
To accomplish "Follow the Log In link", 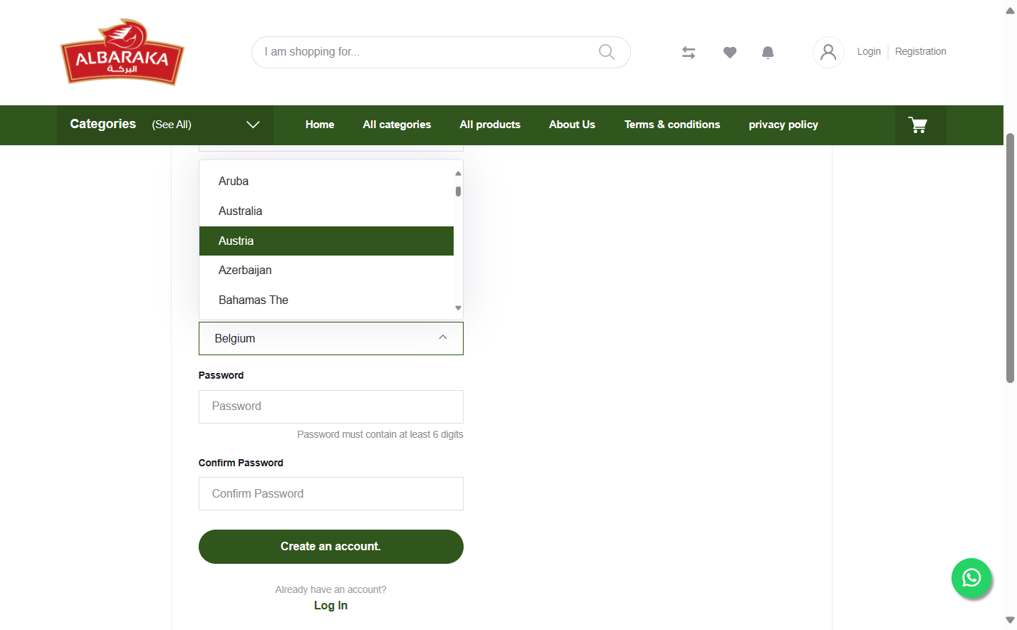I will pyautogui.click(x=331, y=606).
